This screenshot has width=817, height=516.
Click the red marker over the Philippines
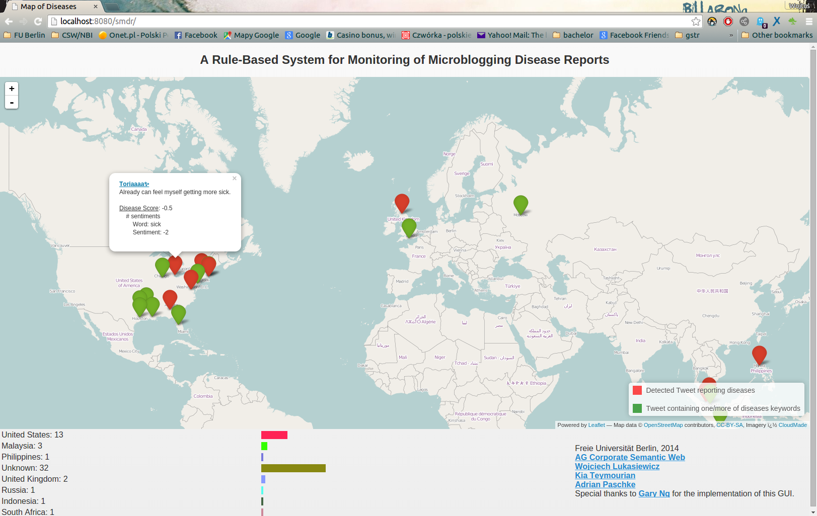click(759, 354)
